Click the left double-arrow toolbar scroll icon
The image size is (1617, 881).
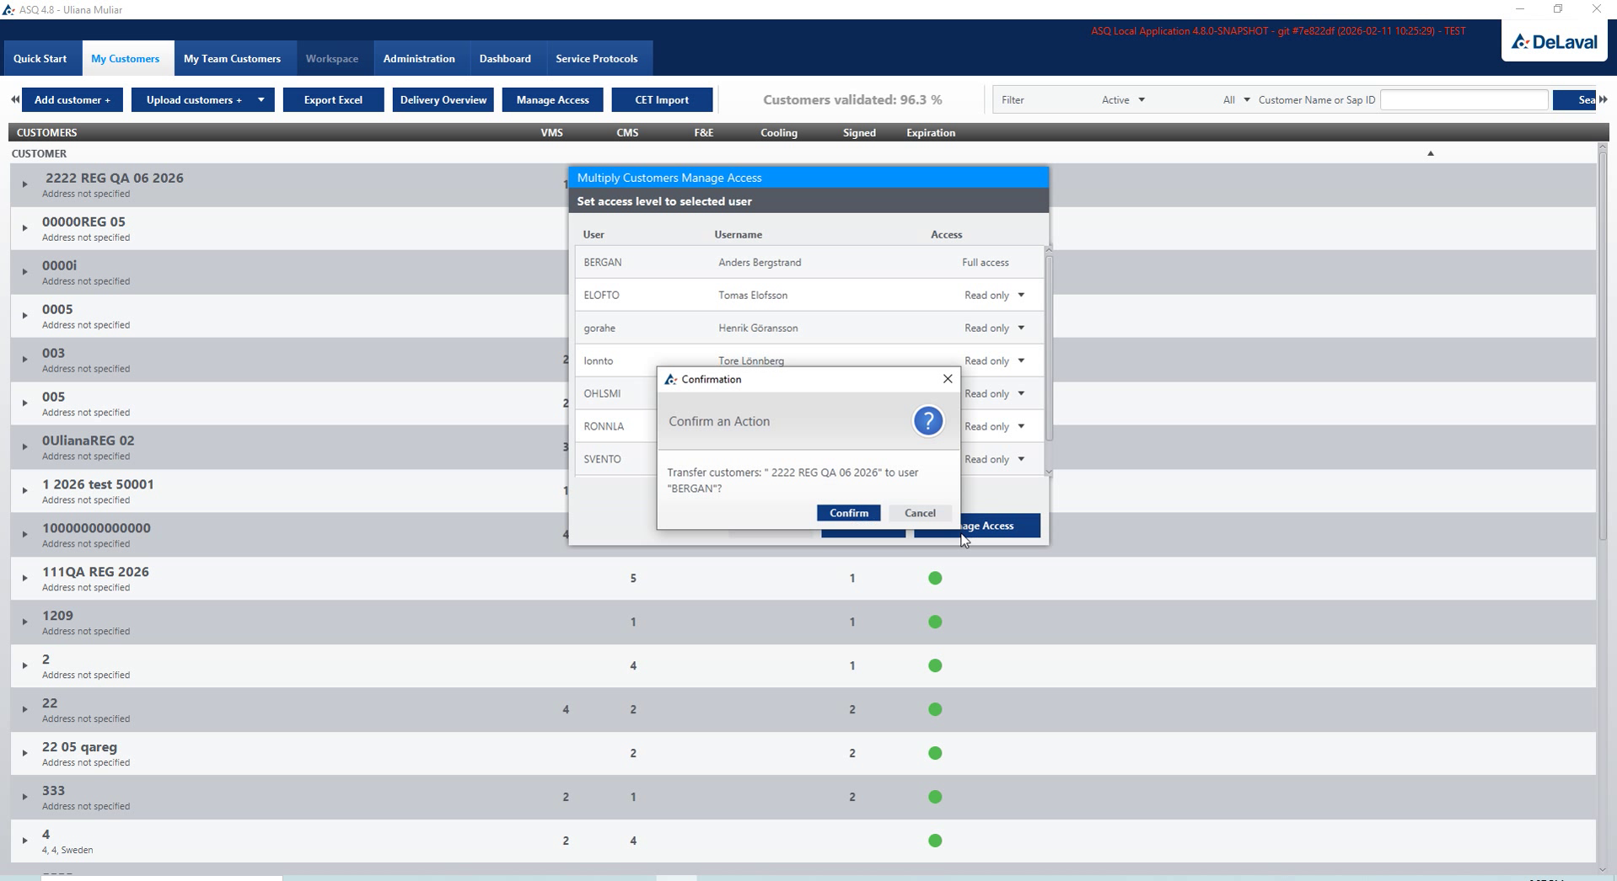(15, 99)
